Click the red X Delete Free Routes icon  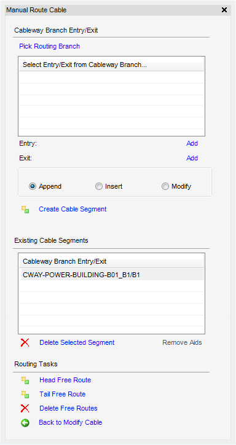[x=25, y=408]
